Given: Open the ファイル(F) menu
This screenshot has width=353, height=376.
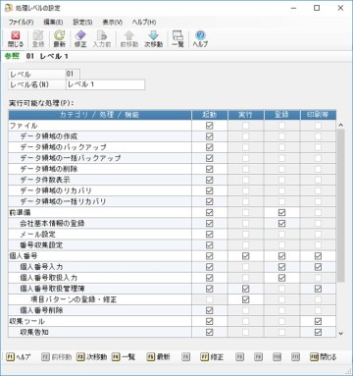Looking at the screenshot, I should point(21,23).
